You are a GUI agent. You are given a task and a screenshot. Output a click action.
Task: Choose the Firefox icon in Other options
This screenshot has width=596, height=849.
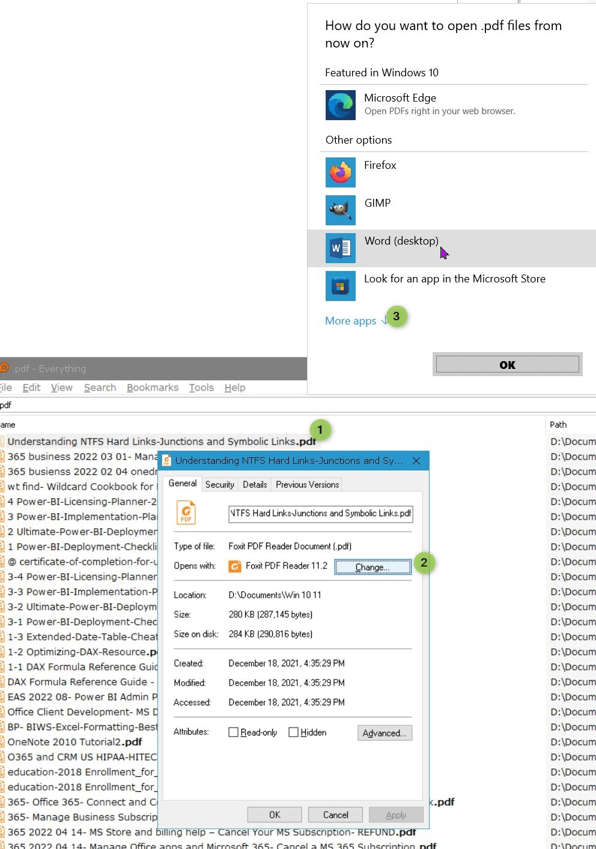point(341,172)
